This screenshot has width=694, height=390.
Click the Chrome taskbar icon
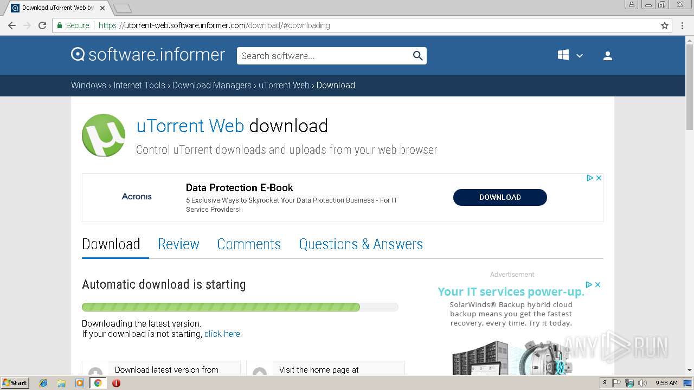pos(98,383)
